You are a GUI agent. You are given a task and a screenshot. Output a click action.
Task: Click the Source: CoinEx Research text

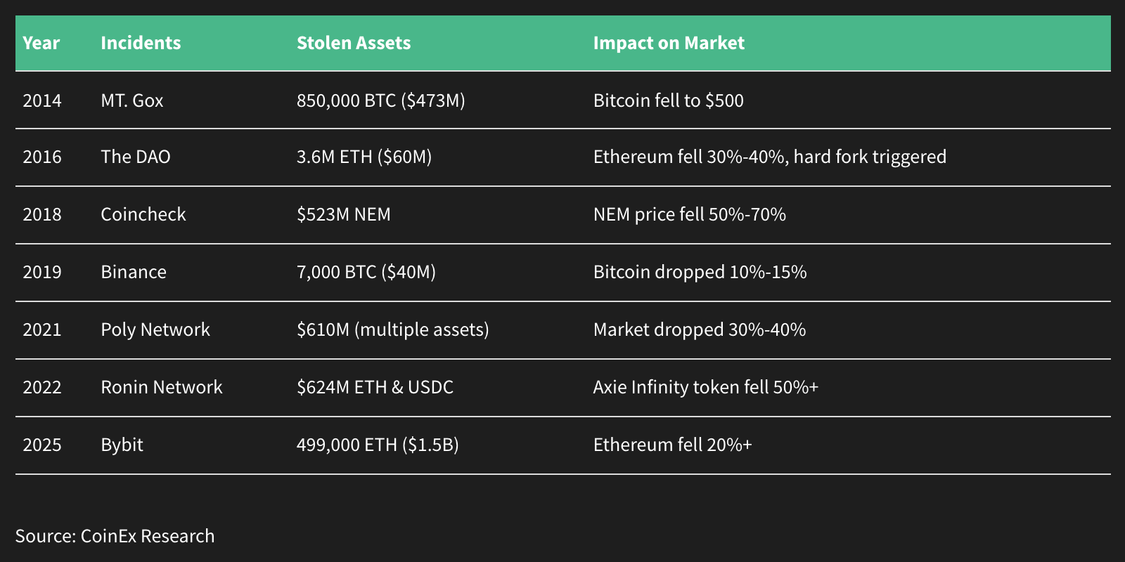click(x=115, y=536)
